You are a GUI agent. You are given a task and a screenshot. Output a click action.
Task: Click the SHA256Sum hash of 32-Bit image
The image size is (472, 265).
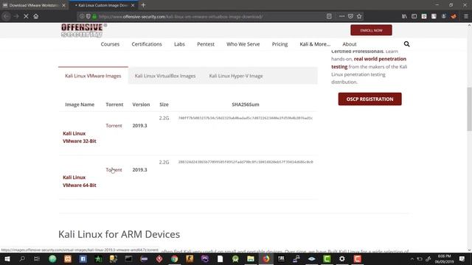246,118
